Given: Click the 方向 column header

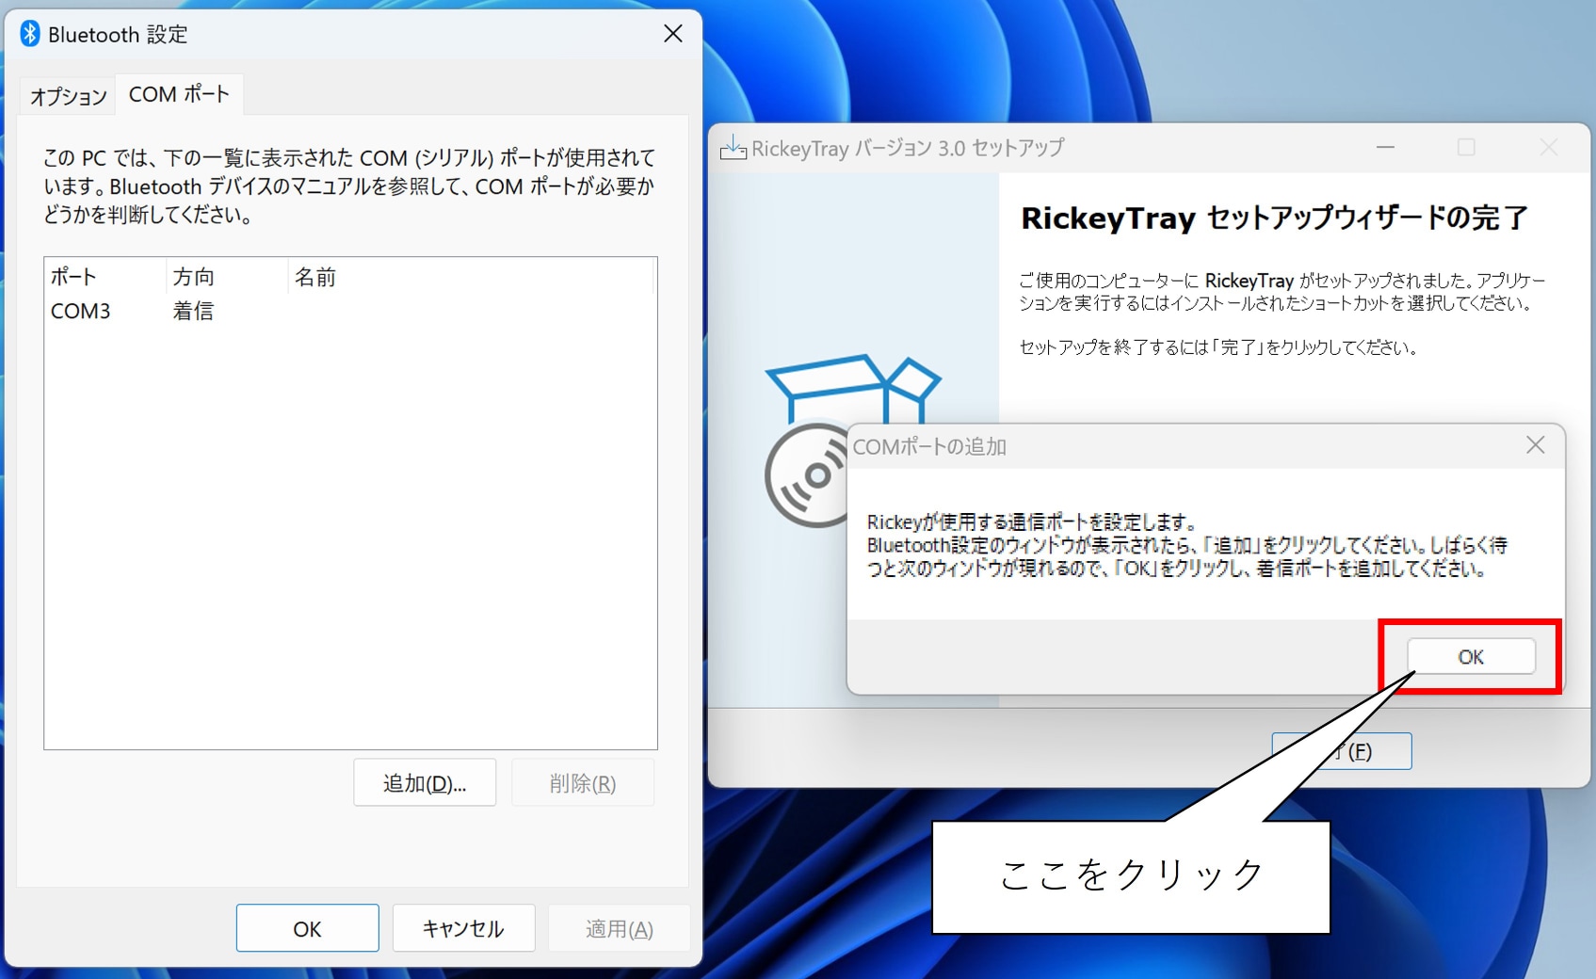Looking at the screenshot, I should point(193,276).
